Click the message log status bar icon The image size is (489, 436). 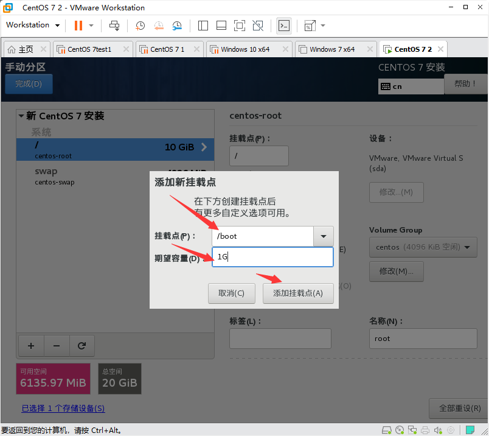[x=470, y=431]
